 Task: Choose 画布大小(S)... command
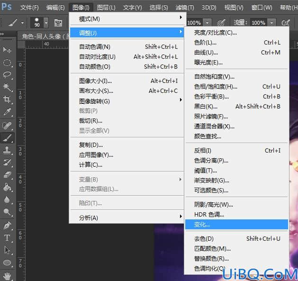(x=127, y=91)
